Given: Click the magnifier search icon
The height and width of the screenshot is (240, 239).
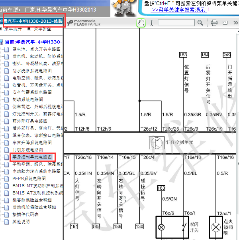Looking at the screenshot, I should click(200, 23).
